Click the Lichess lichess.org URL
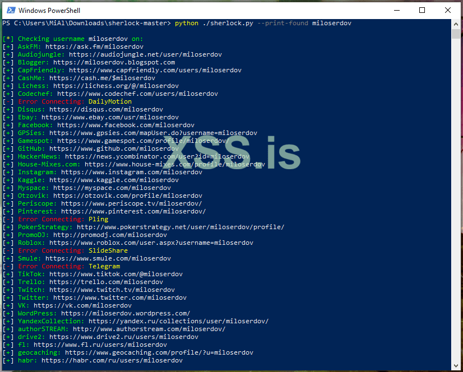463x372 pixels. click(115, 86)
